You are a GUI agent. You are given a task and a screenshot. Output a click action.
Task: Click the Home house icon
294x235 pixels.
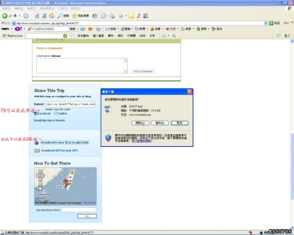51,16
